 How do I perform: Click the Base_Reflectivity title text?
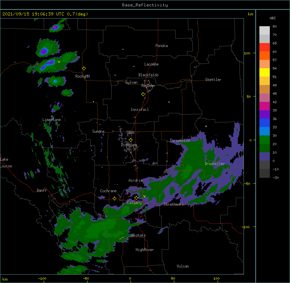tap(145, 5)
